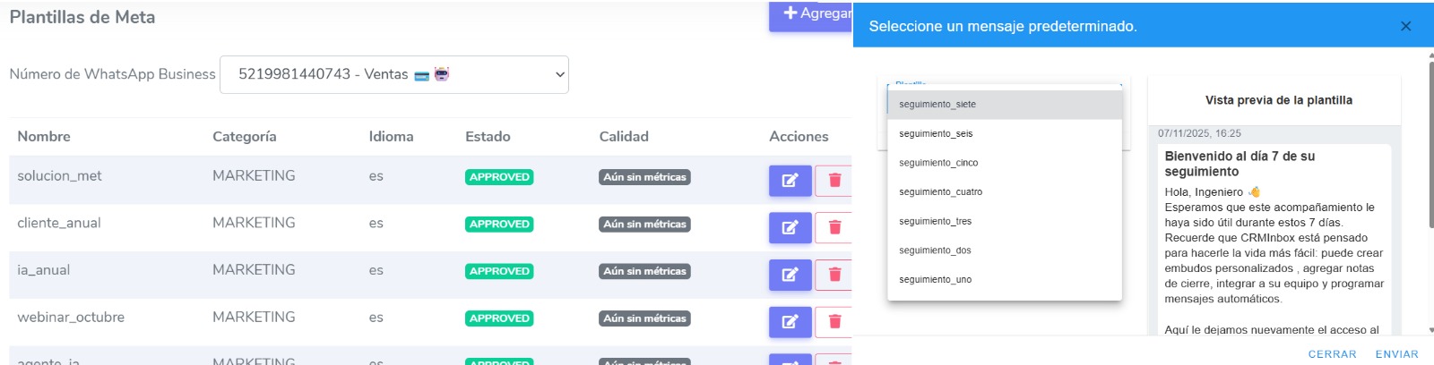Click the solucion_met template name
Image resolution: width=1434 pixels, height=365 pixels.
click(x=59, y=175)
